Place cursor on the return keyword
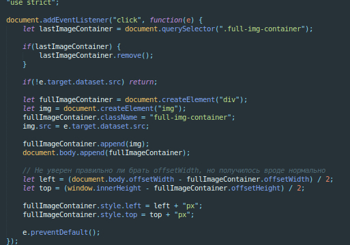The width and height of the screenshot is (350, 245). point(141,82)
